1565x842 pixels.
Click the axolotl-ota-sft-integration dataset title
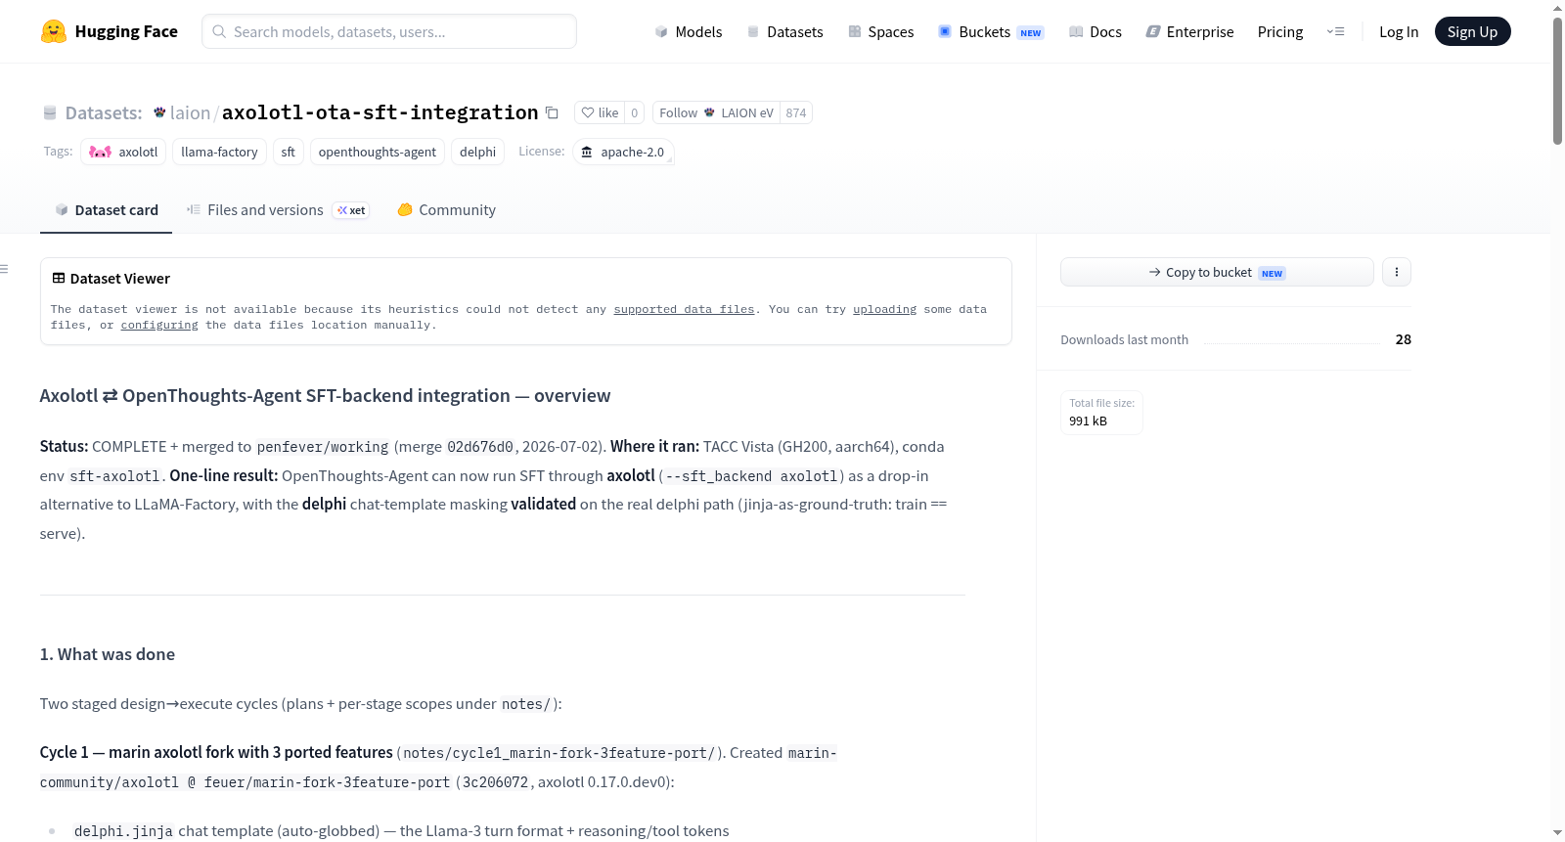click(x=380, y=112)
